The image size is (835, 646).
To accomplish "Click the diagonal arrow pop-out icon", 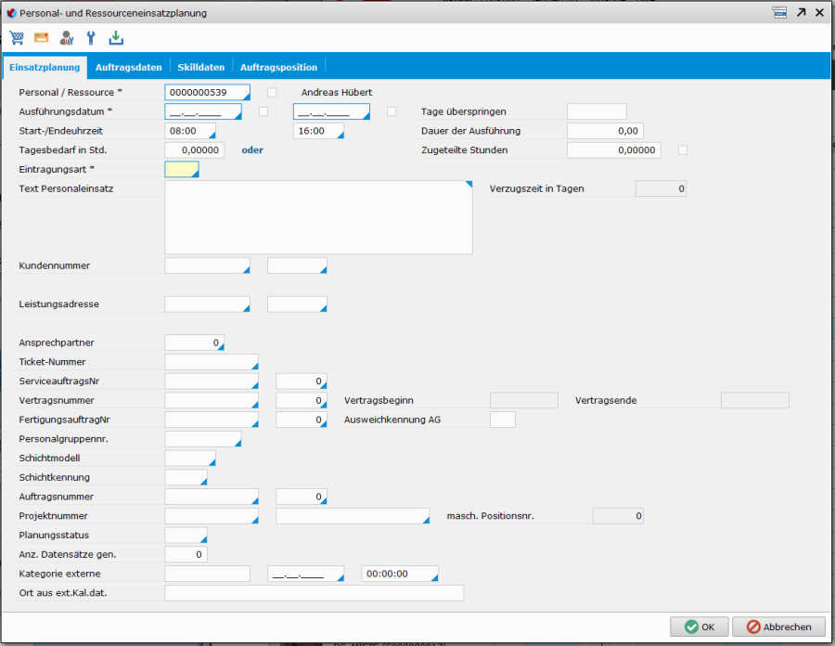I will pyautogui.click(x=801, y=13).
